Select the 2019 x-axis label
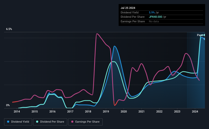 106,111
